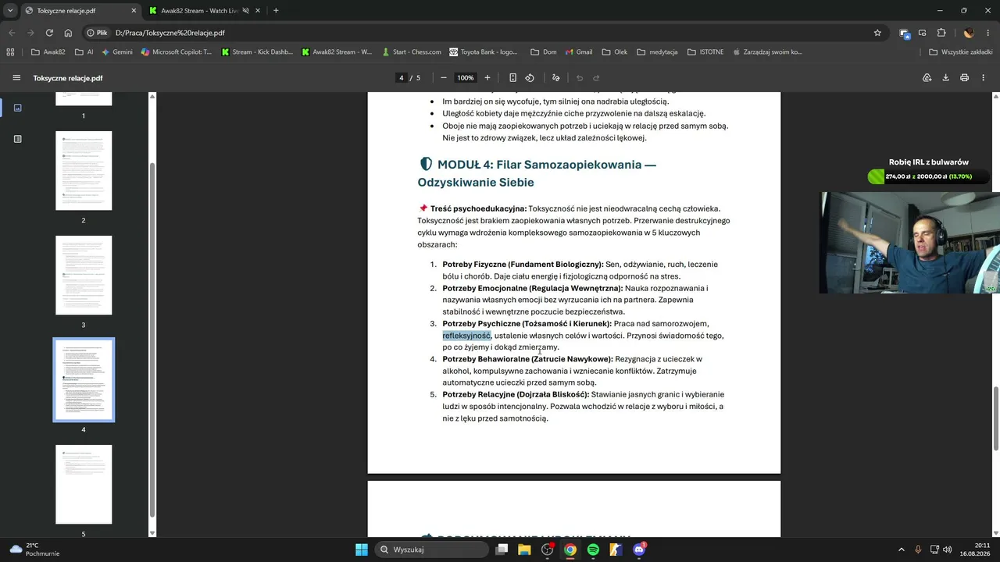Open the browser extensions puzzle icon
The image size is (1000, 562).
941,33
